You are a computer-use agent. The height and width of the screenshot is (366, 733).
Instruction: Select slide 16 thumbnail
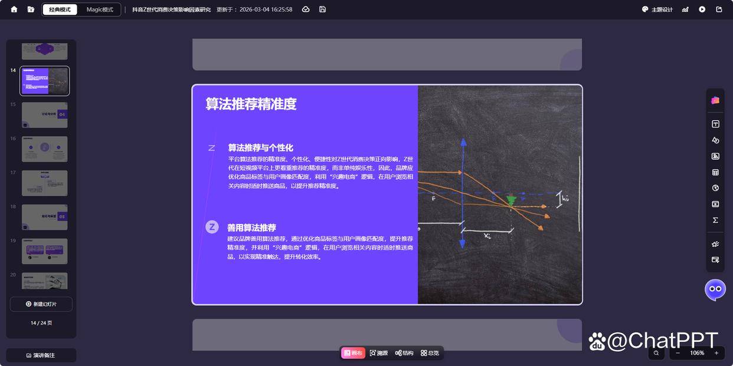coord(45,149)
